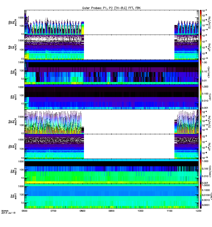Click inside the thc fbk scm1 spectrogram
Image resolution: width=212 pixels, height=227 pixels.
(111, 196)
